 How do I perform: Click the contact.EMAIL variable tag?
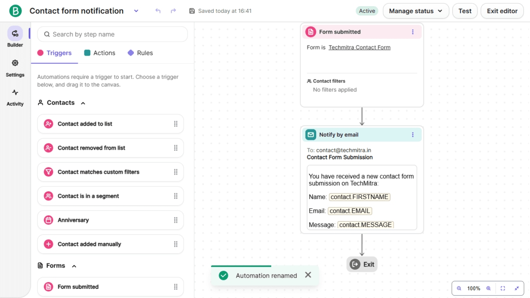pos(350,211)
